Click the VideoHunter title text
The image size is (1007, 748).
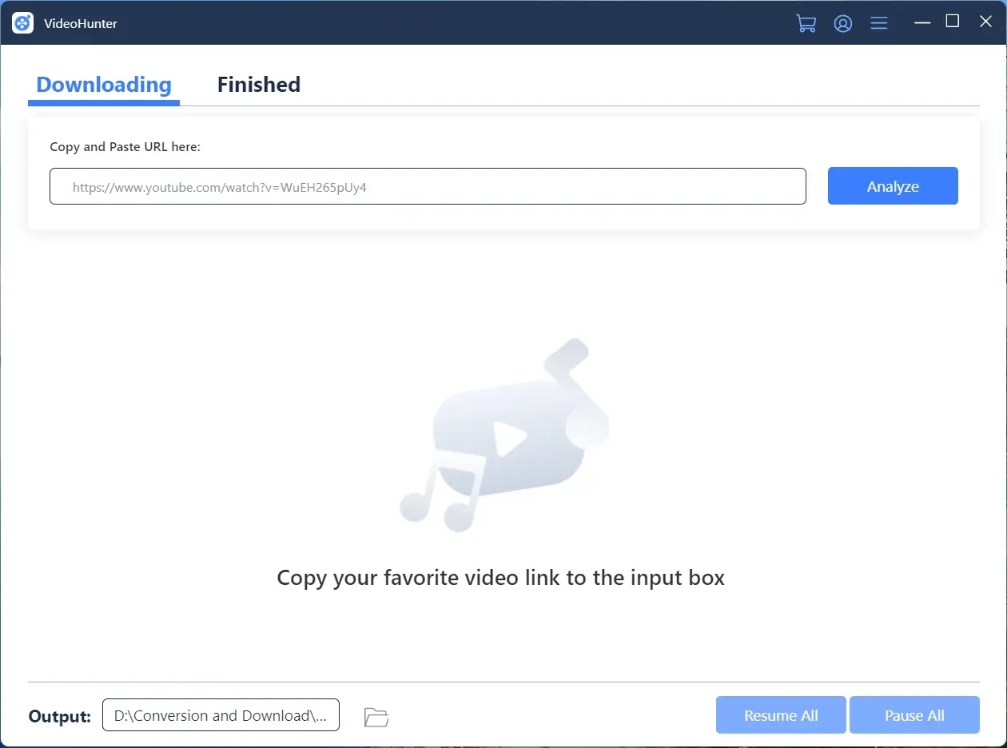click(81, 23)
